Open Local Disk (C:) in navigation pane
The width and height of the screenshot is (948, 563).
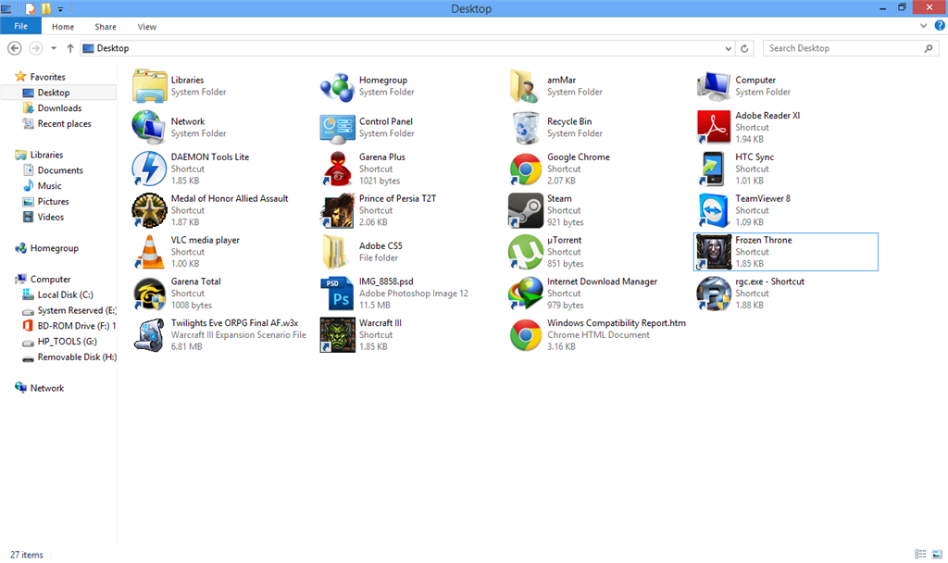(x=66, y=295)
